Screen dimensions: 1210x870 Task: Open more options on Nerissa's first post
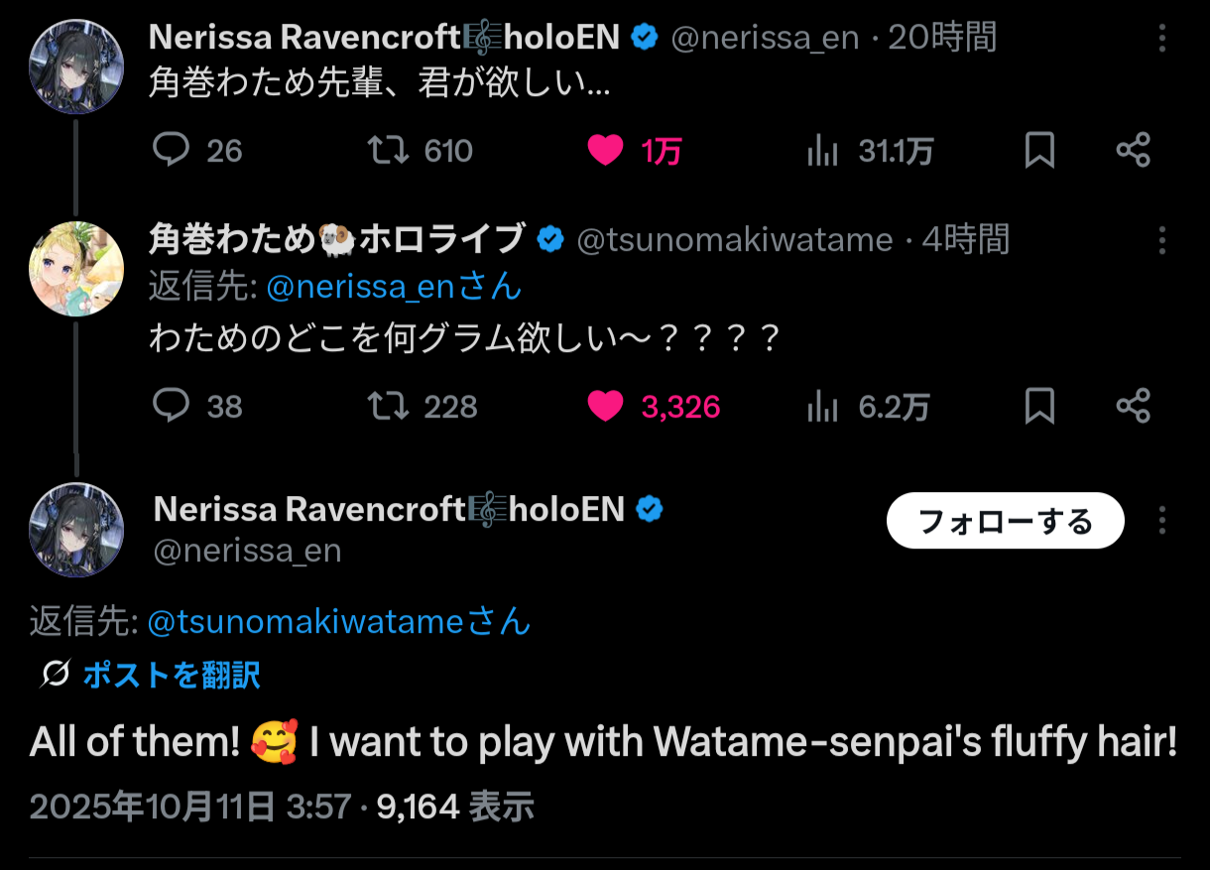pyautogui.click(x=1162, y=39)
